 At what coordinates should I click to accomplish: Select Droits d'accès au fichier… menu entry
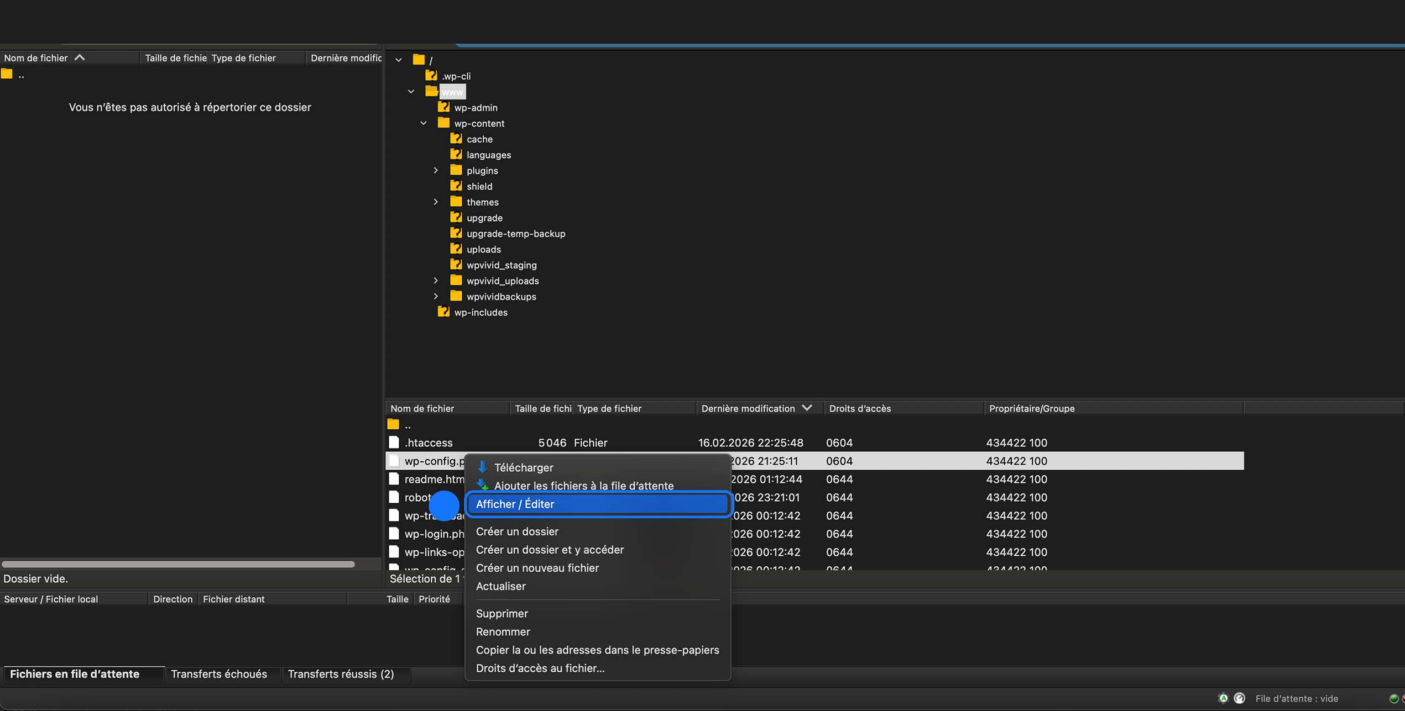pos(540,668)
